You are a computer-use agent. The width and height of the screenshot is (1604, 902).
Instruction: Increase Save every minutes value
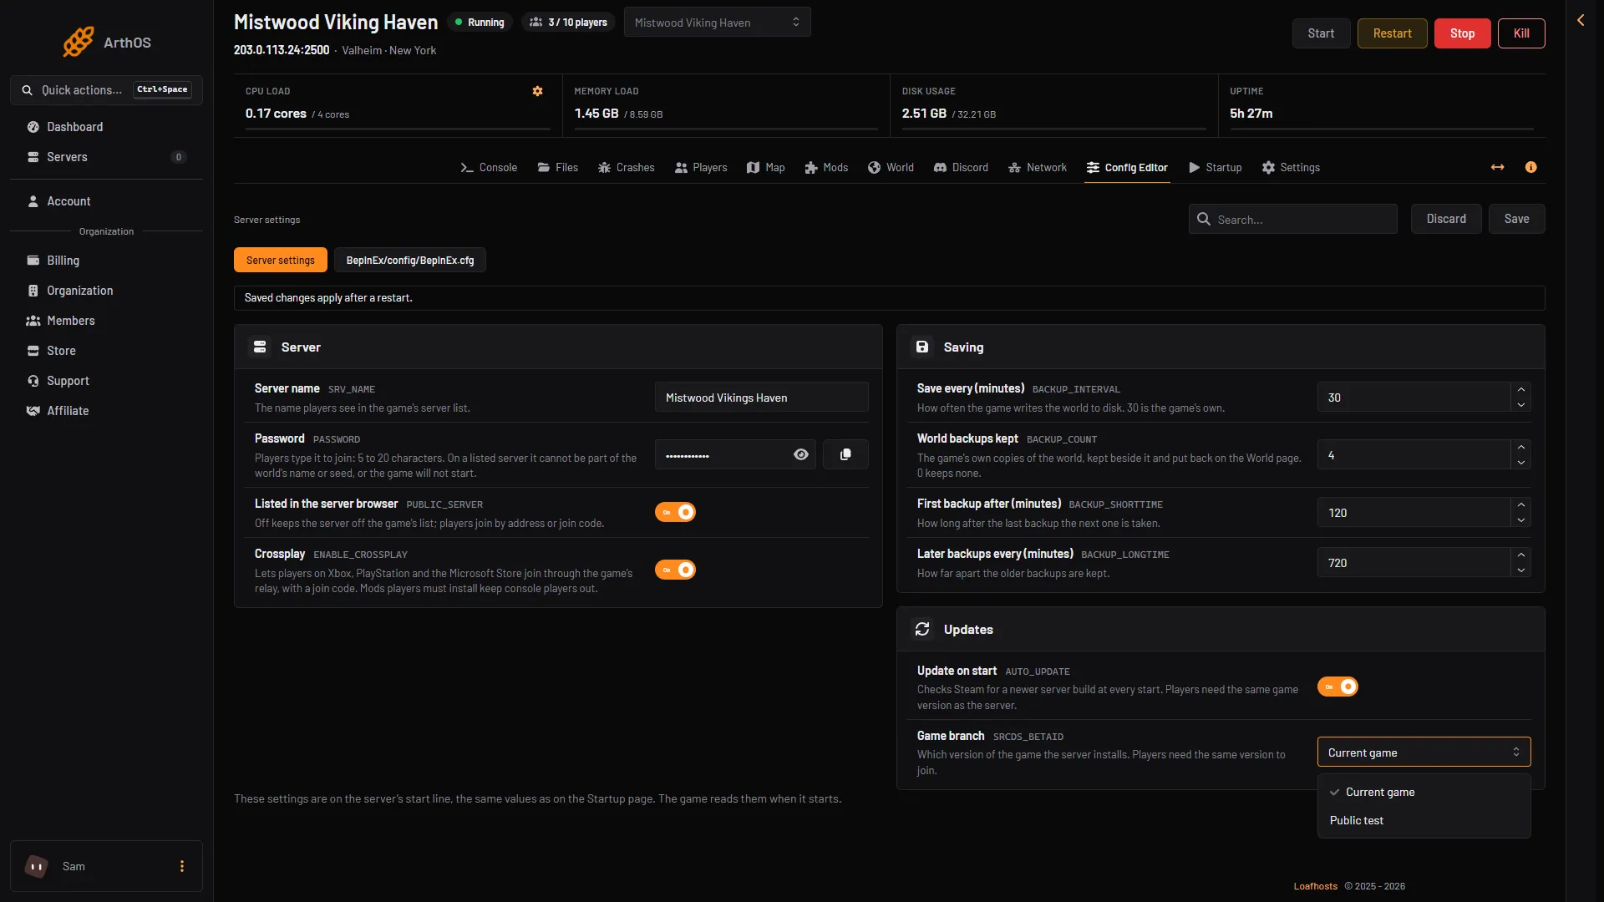1520,390
